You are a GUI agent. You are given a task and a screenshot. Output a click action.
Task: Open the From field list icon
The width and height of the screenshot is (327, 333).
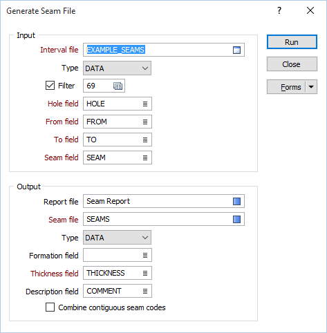tap(145, 122)
